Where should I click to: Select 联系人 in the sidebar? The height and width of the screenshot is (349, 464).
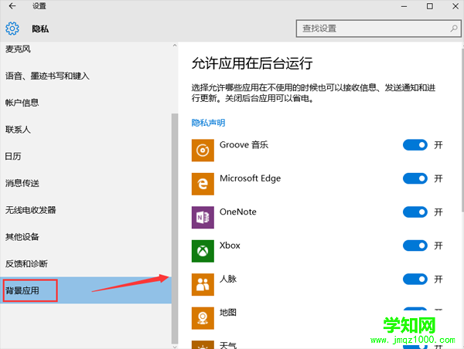coord(86,130)
